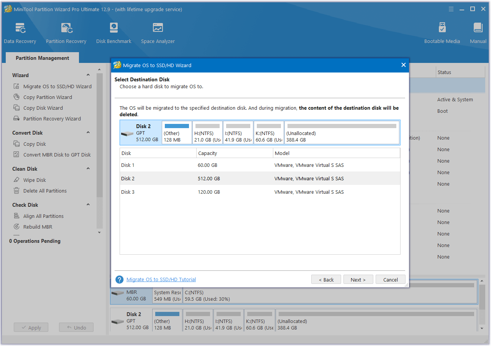Open Data Recovery tool
The height and width of the screenshot is (346, 491).
coord(20,33)
